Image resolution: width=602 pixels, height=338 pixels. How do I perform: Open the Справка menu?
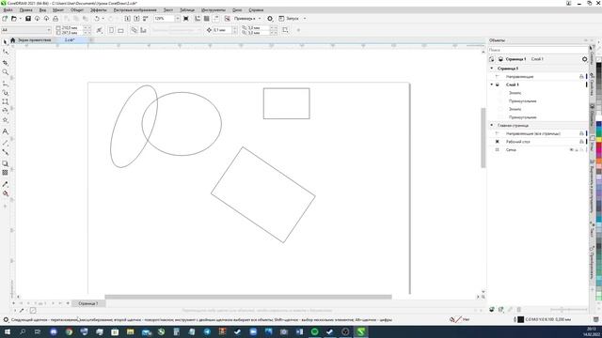[256, 10]
